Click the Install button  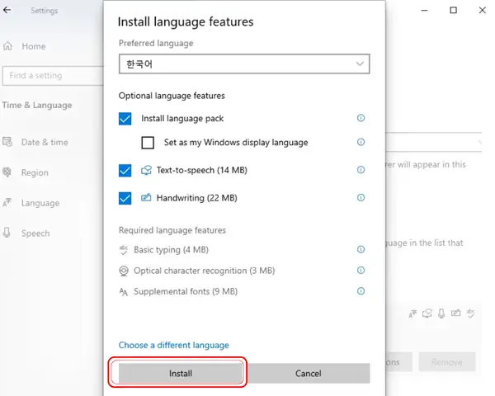point(180,373)
